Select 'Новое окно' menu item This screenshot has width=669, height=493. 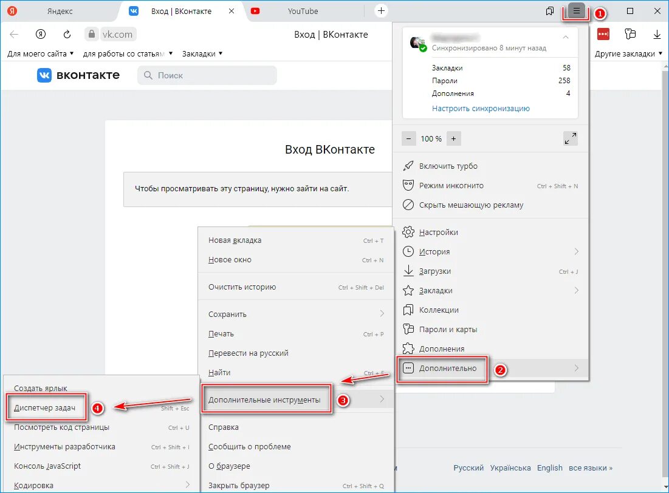[x=296, y=260]
